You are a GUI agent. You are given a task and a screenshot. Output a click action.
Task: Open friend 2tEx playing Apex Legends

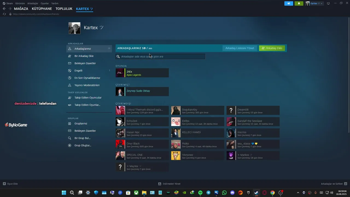pyautogui.click(x=142, y=73)
